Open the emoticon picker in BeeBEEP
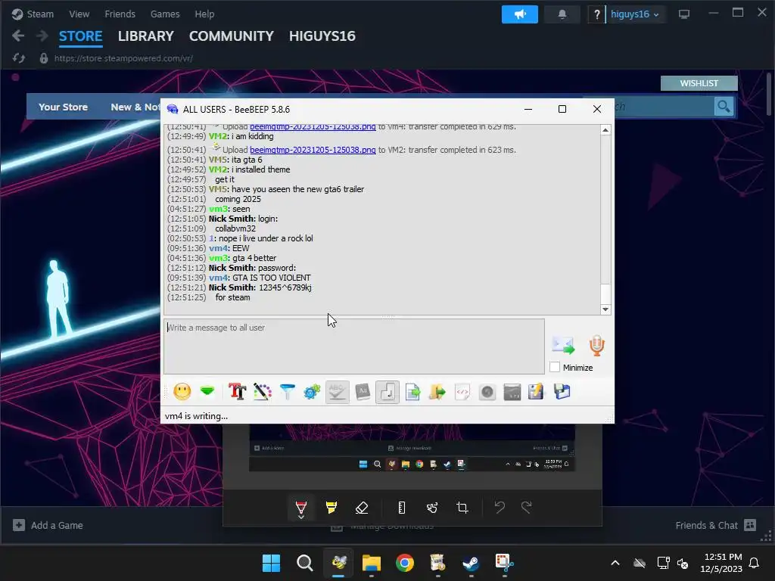 pos(182,392)
